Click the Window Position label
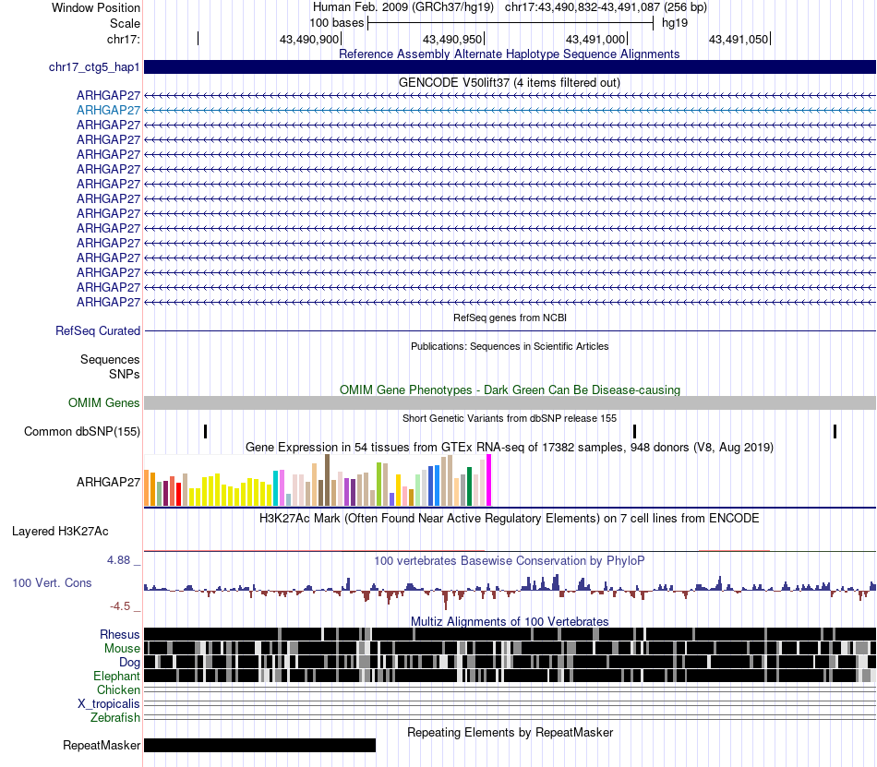This screenshot has height=767, width=877. 96,7
